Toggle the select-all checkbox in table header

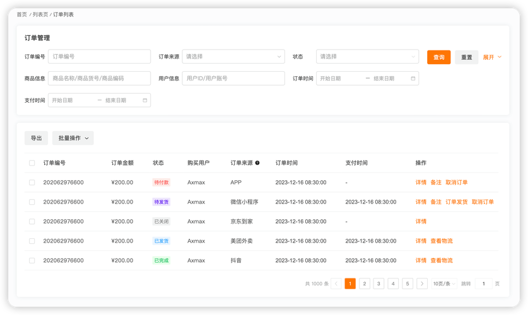[32, 163]
